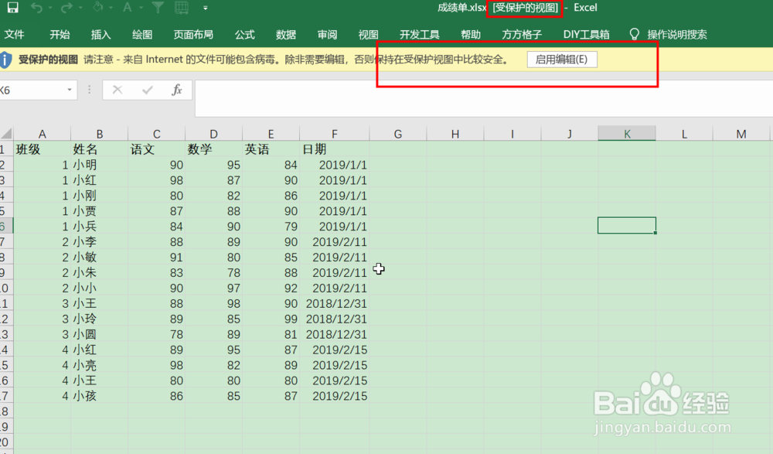773x454 pixels.
Task: Click the 操作说明搜索 search link
Action: click(676, 34)
